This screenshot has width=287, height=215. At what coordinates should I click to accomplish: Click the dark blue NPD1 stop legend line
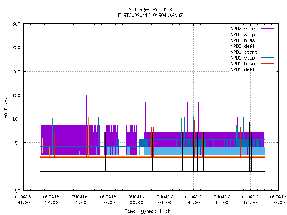[x=267, y=58]
